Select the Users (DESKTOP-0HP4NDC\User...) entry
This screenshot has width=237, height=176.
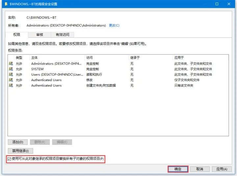(x=118, y=75)
